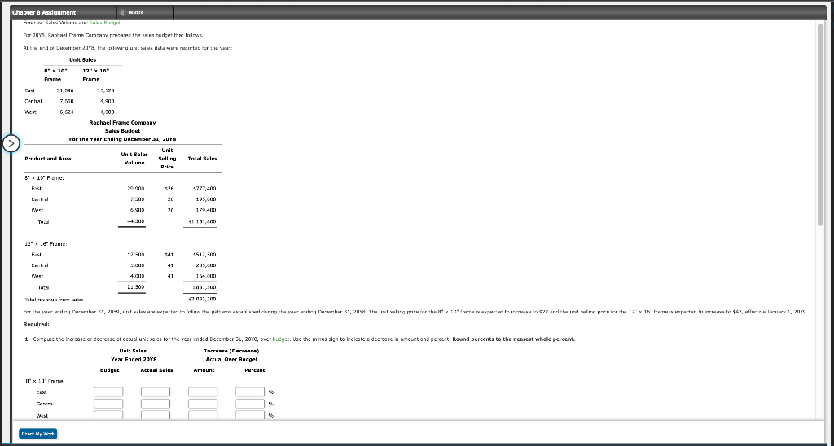Click the Central row Amount input field
The image size is (834, 446).
(203, 404)
